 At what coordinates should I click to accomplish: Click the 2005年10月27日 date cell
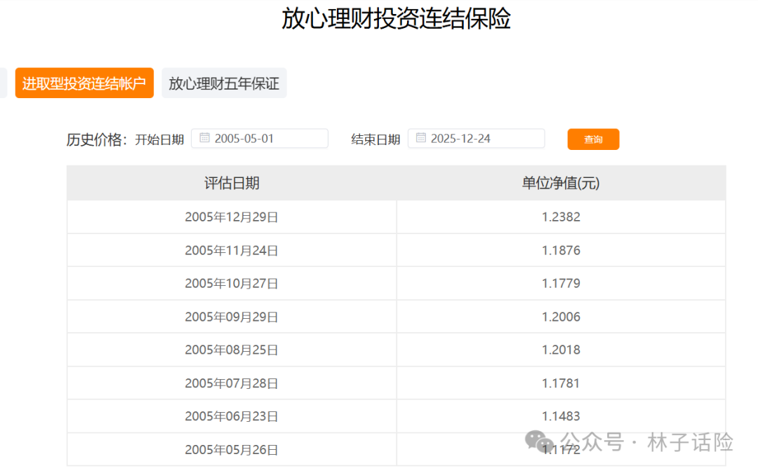[232, 284]
